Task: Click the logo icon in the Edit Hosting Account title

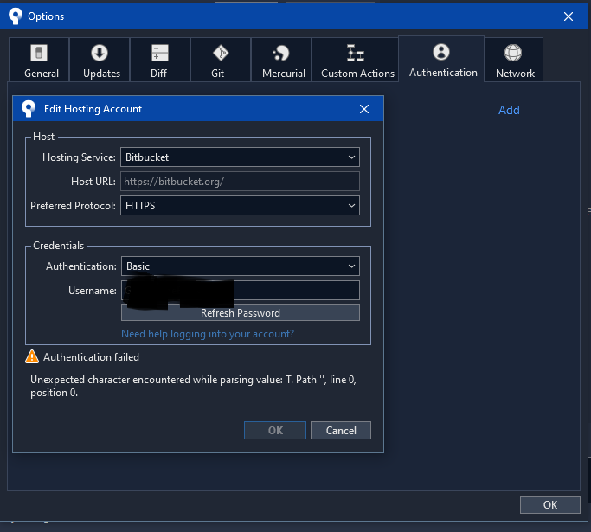Action: coord(29,109)
